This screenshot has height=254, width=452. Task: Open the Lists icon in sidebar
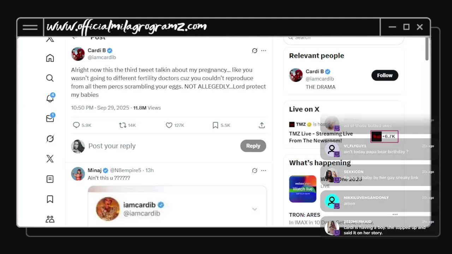coord(50,179)
